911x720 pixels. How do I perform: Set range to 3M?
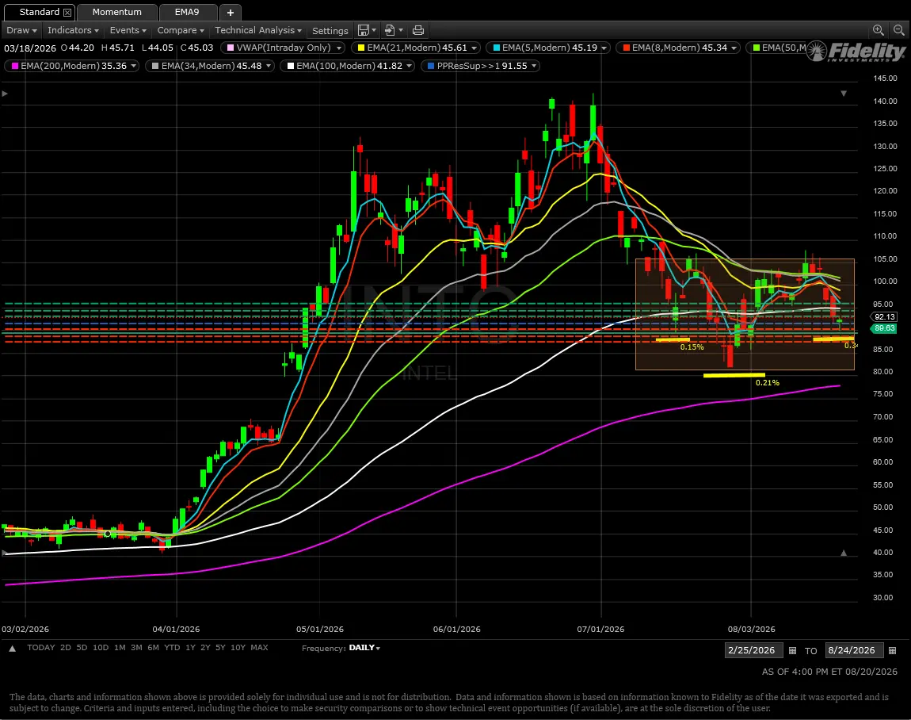[x=136, y=647]
